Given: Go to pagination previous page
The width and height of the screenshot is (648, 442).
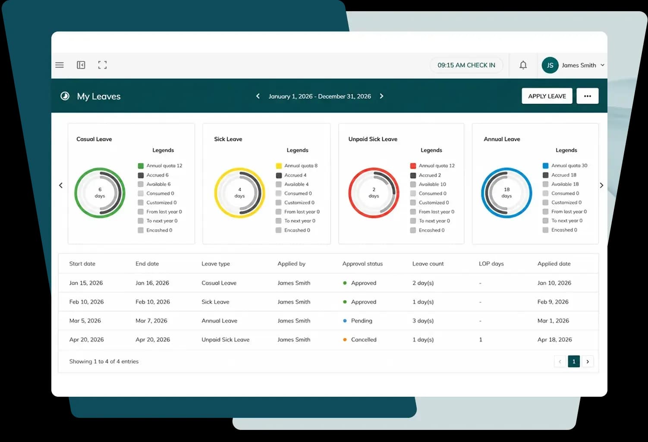Looking at the screenshot, I should (560, 361).
